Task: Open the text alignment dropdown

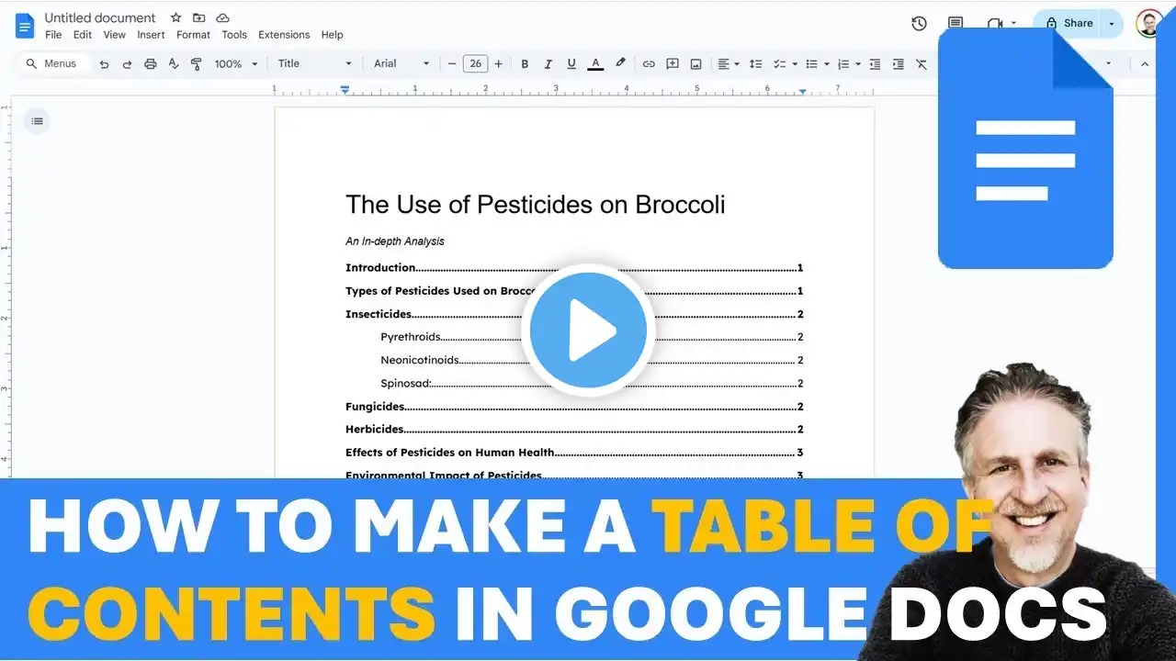Action: pos(728,64)
